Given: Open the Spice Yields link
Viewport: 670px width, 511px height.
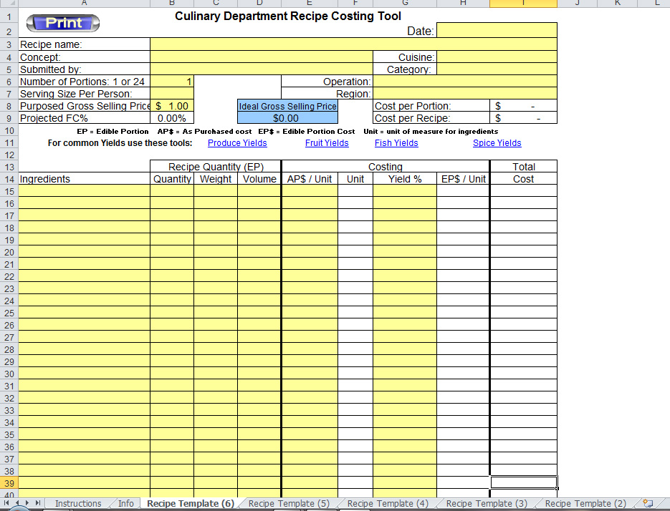Looking at the screenshot, I should point(497,143).
